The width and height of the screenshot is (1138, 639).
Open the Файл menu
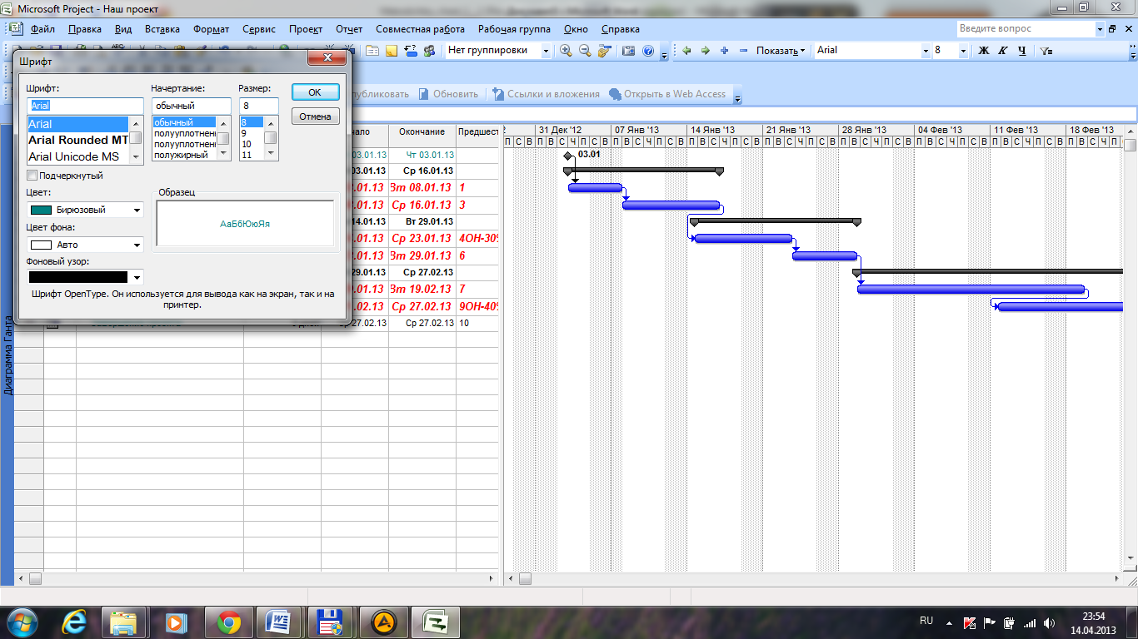pos(42,29)
